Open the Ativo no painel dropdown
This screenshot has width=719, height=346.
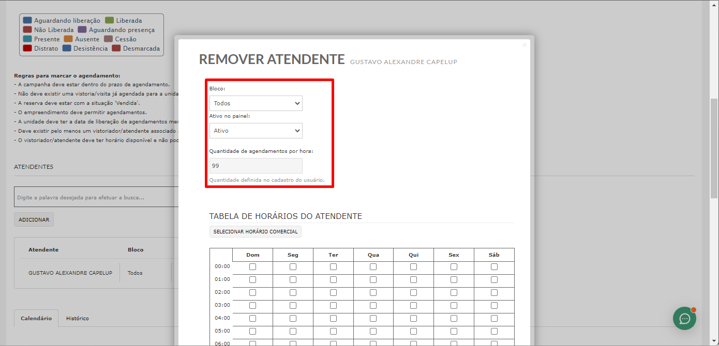(256, 131)
